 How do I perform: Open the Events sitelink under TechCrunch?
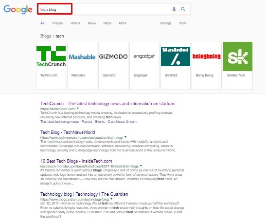pos(100,122)
